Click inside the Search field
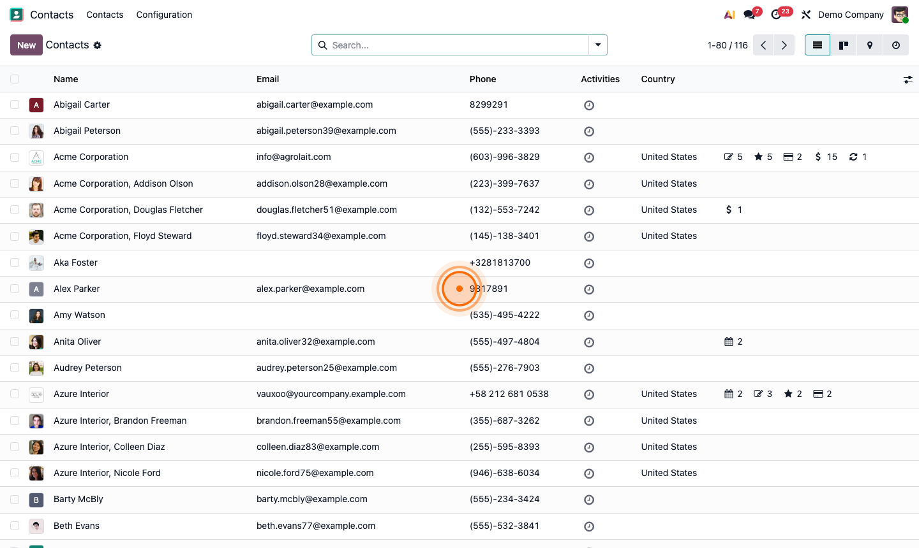919x548 pixels. point(447,45)
